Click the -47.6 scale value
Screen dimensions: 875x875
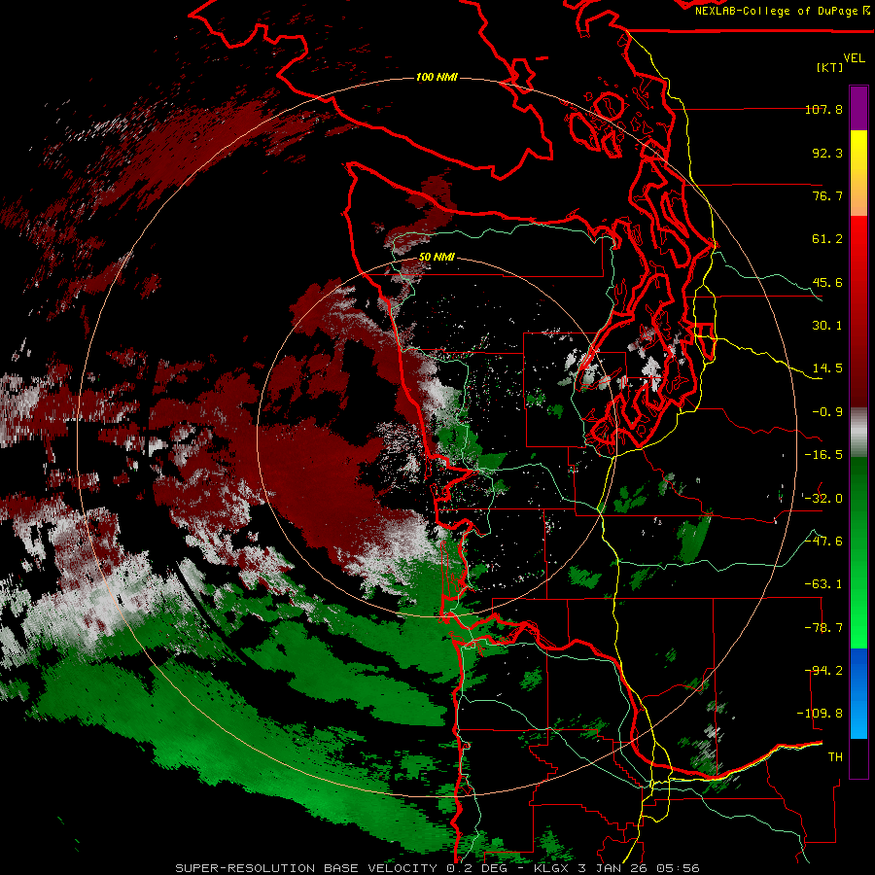coord(823,542)
